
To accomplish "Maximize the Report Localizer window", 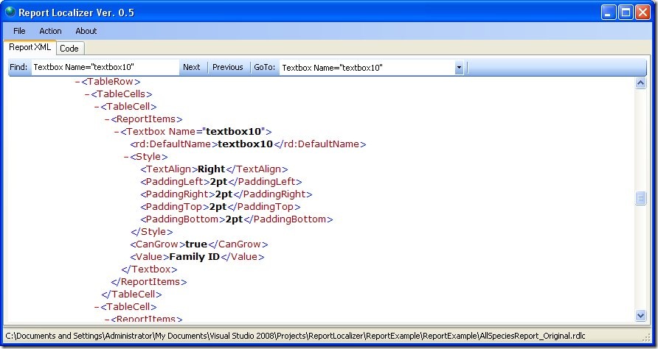I will click(x=626, y=13).
